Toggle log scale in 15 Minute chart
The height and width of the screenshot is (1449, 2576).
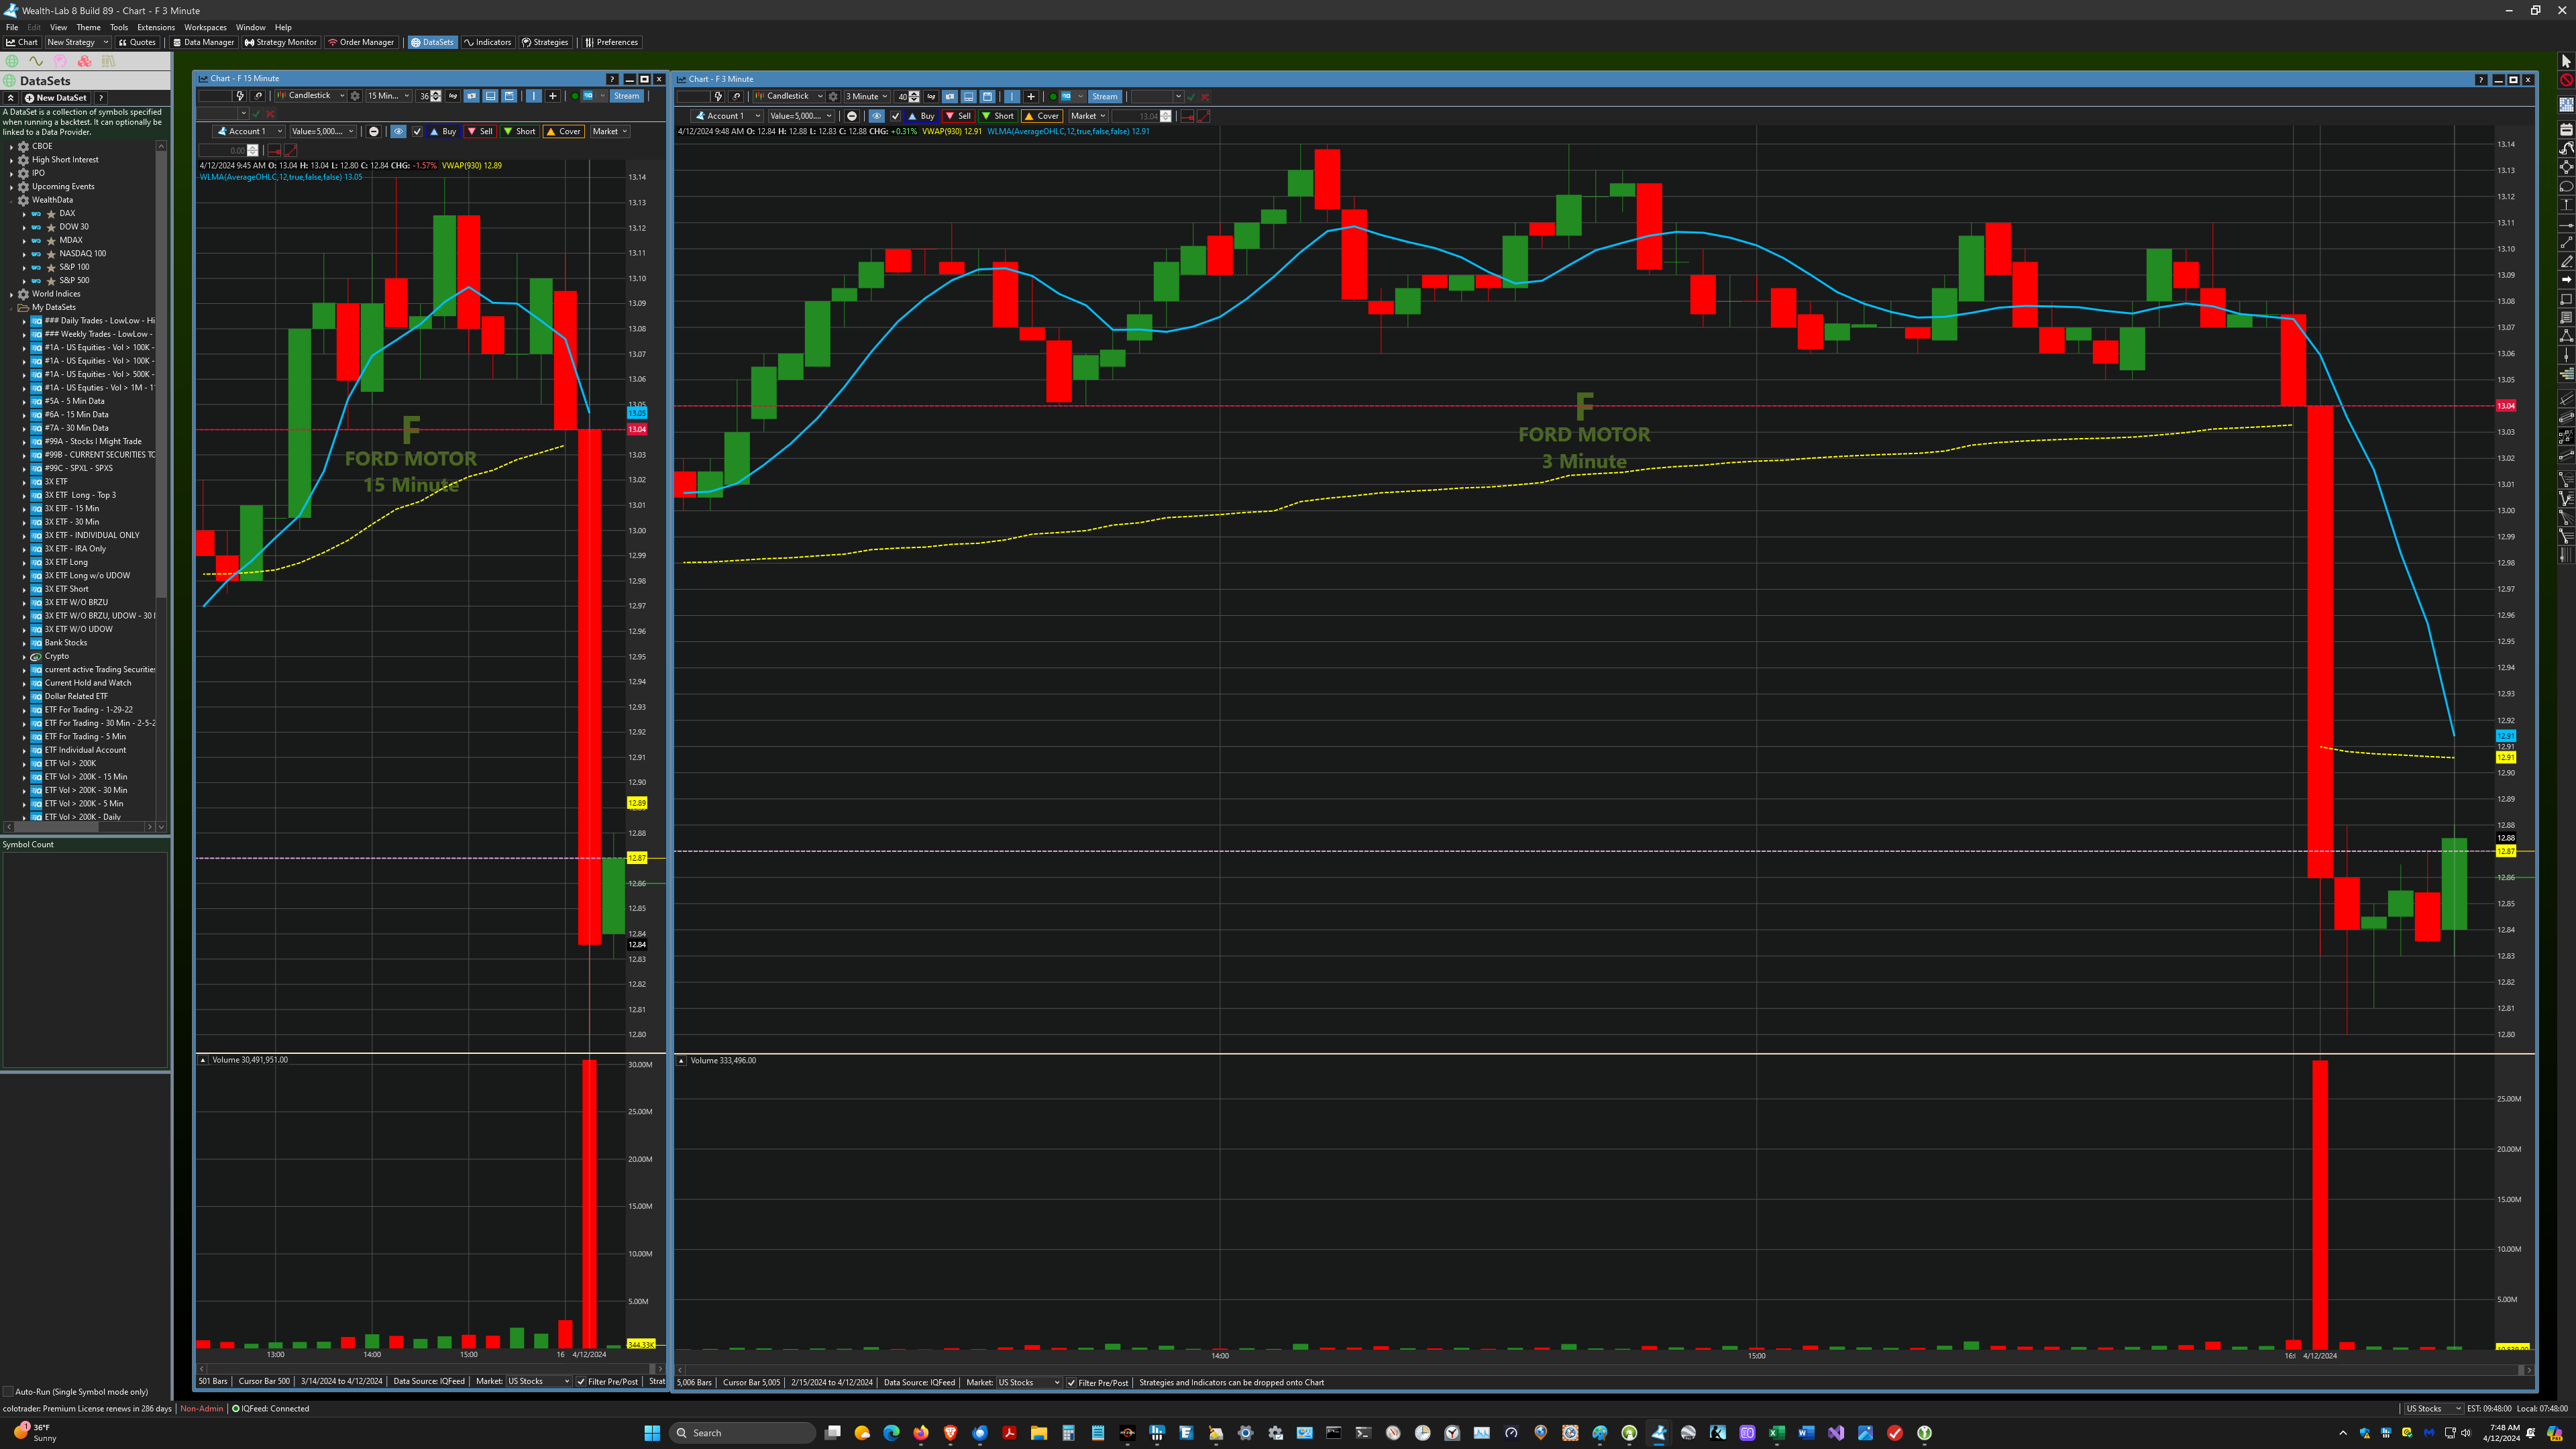coord(453,96)
